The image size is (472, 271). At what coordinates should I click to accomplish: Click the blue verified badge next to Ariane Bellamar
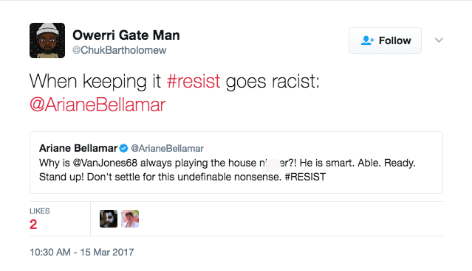pos(123,148)
